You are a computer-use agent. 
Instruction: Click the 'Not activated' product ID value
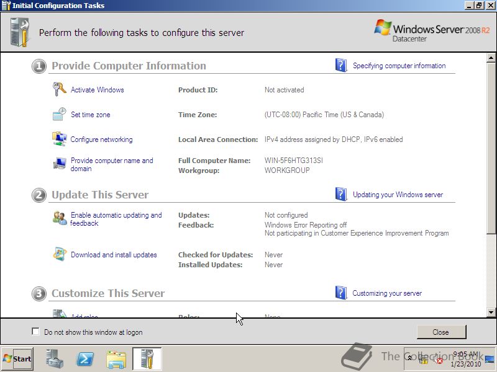click(x=284, y=90)
